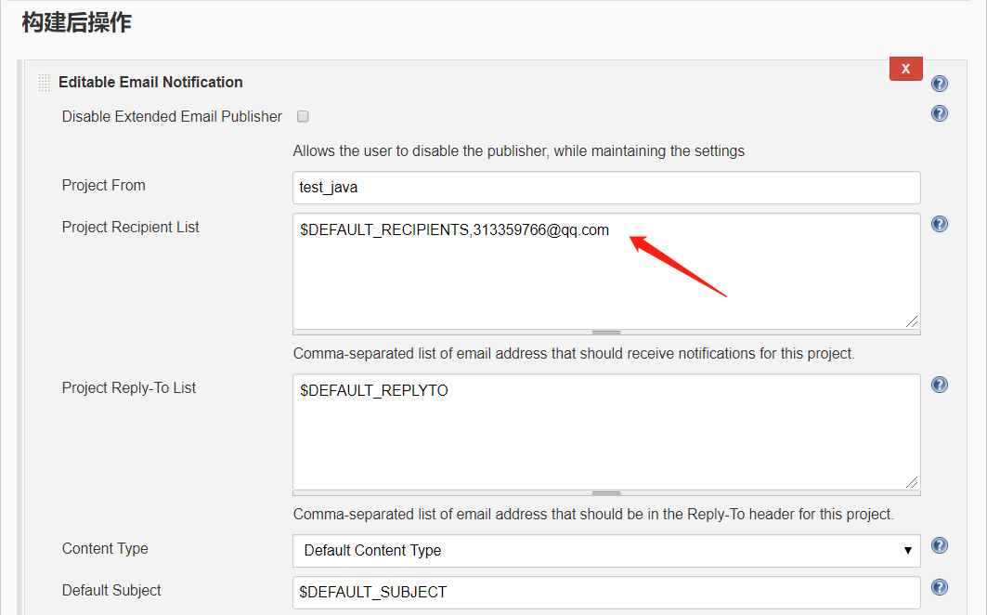Click the resize bar below Reply-To List textarea
The image size is (987, 615).
[x=606, y=492]
